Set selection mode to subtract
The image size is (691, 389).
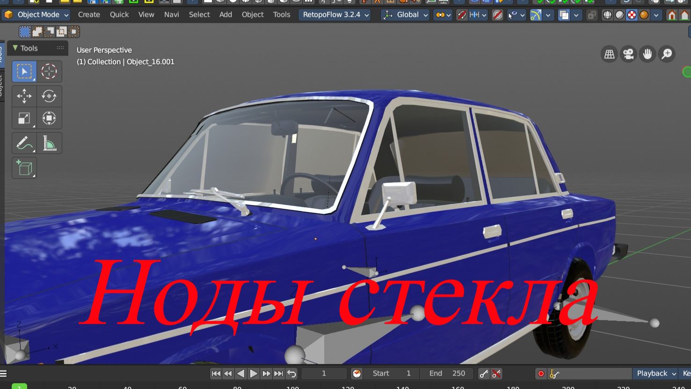point(50,32)
